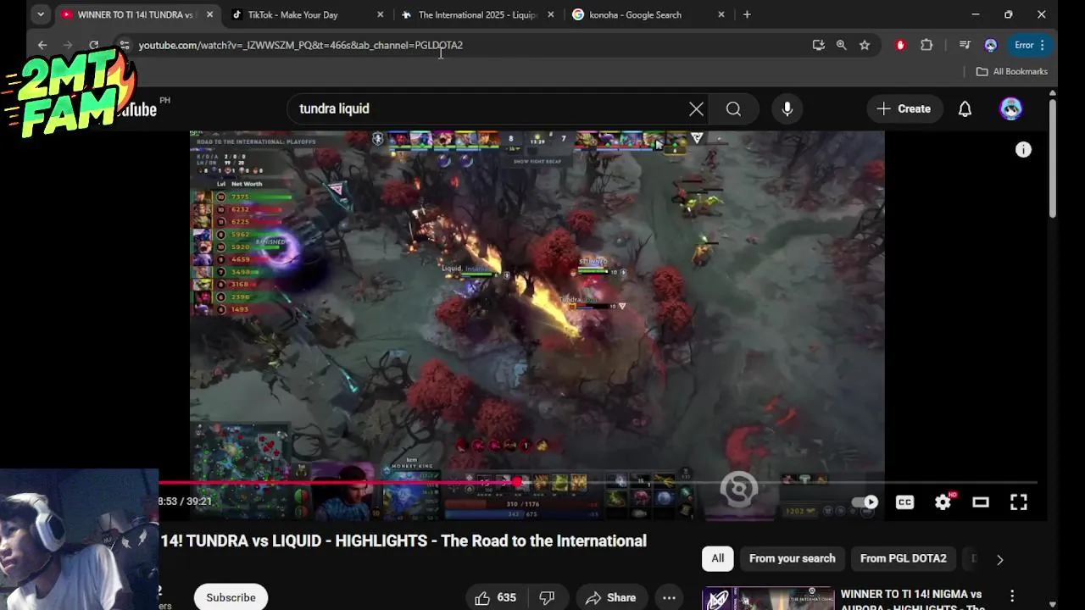This screenshot has width=1085, height=610.
Task: Show video info card icon
Action: click(x=1024, y=150)
